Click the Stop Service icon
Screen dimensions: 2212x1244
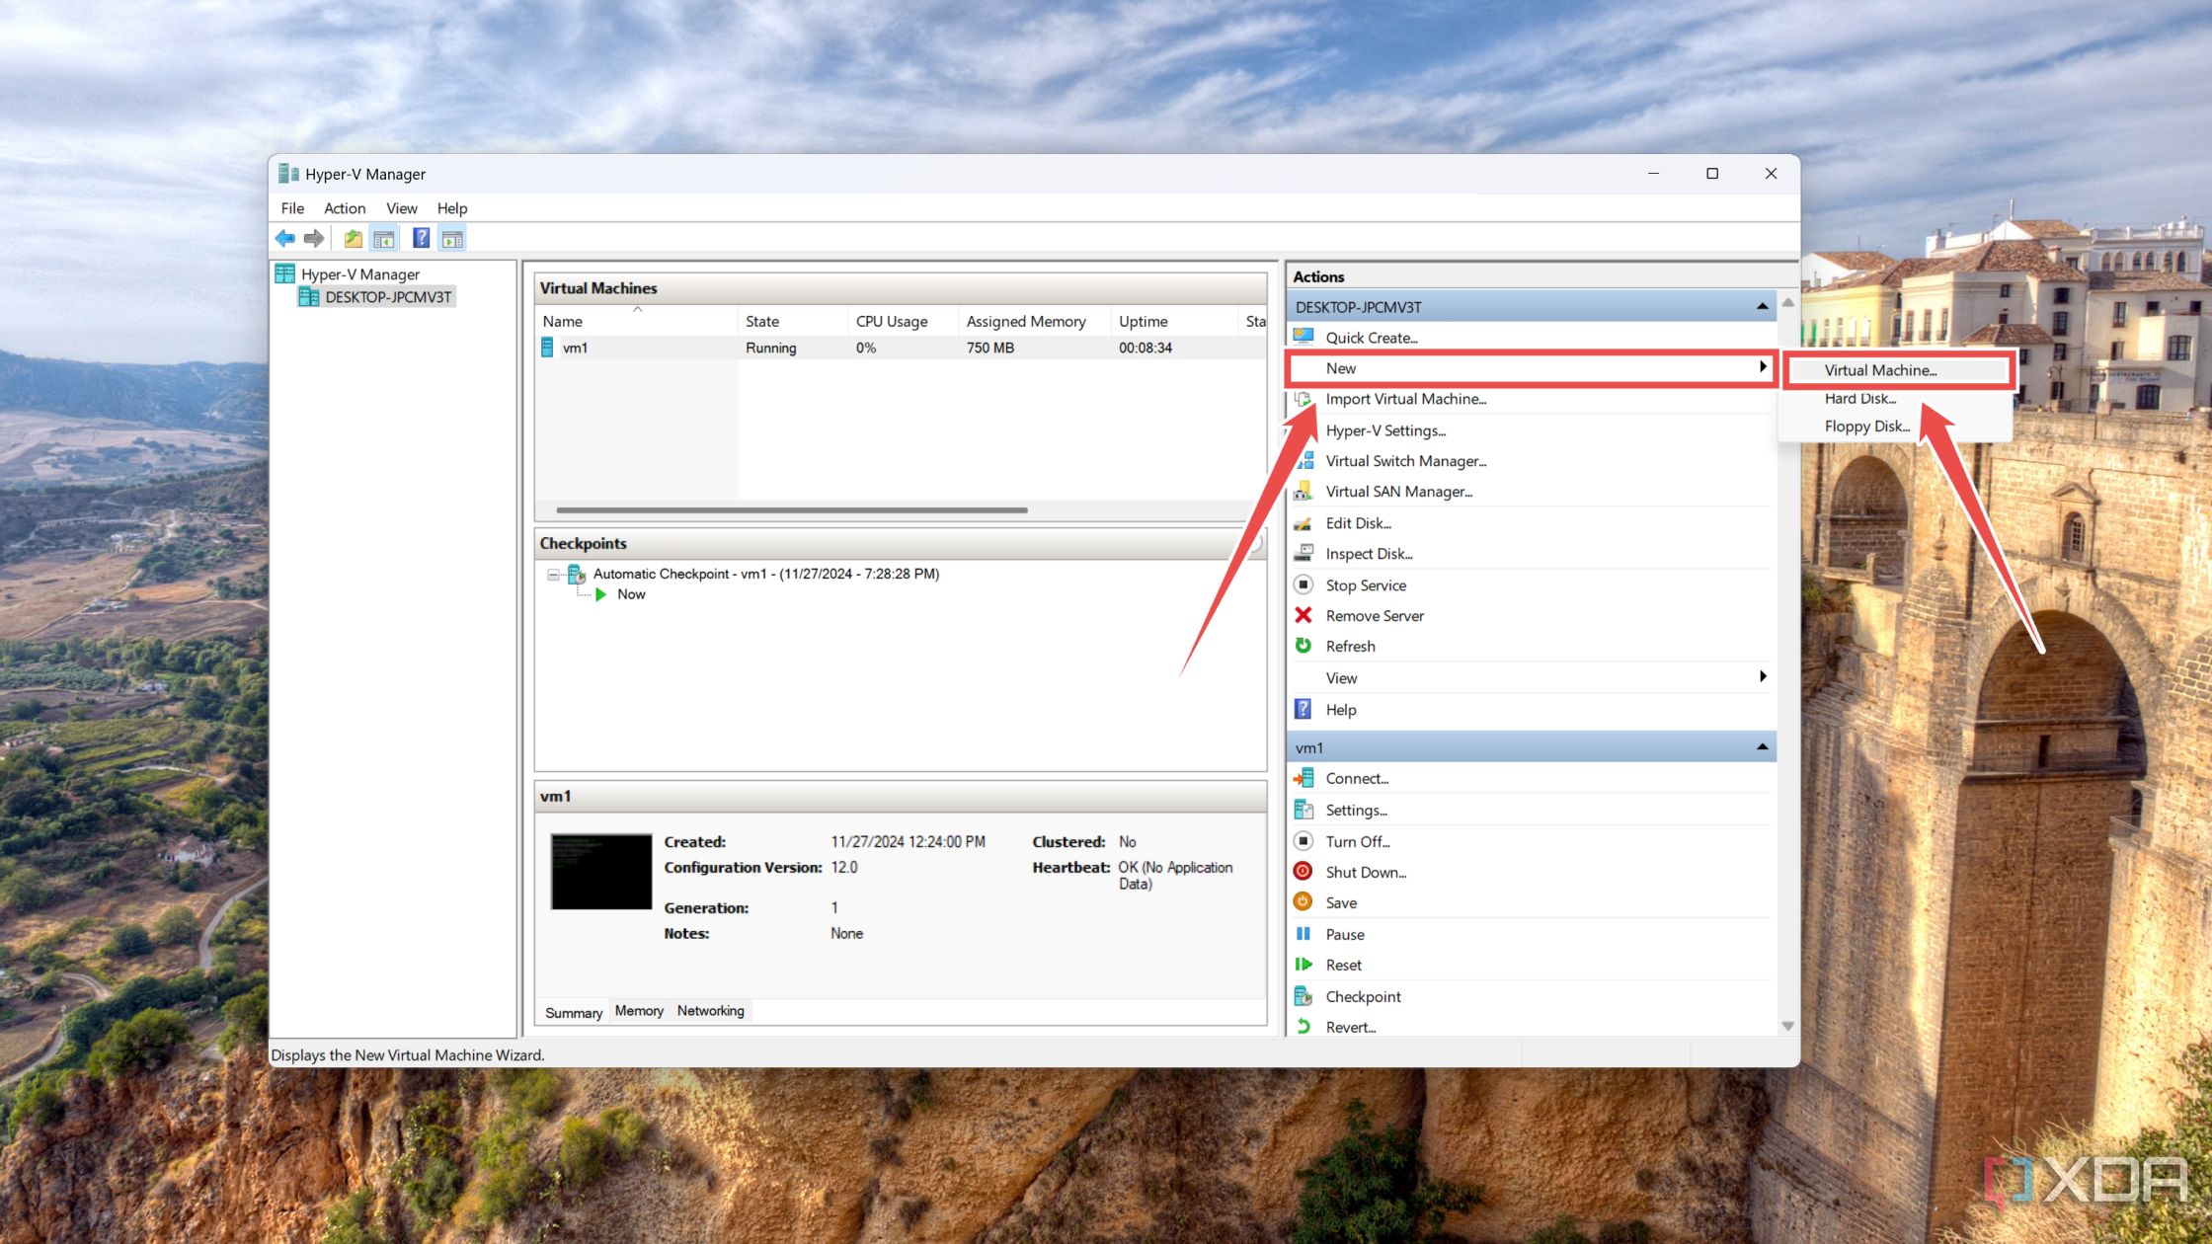pyautogui.click(x=1303, y=583)
